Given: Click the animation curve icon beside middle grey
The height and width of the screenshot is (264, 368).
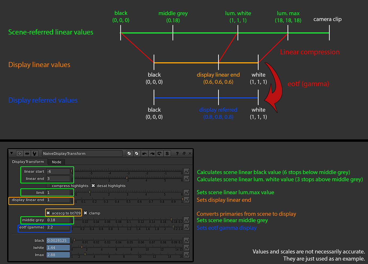Looking at the screenshot, I should [x=186, y=220].
